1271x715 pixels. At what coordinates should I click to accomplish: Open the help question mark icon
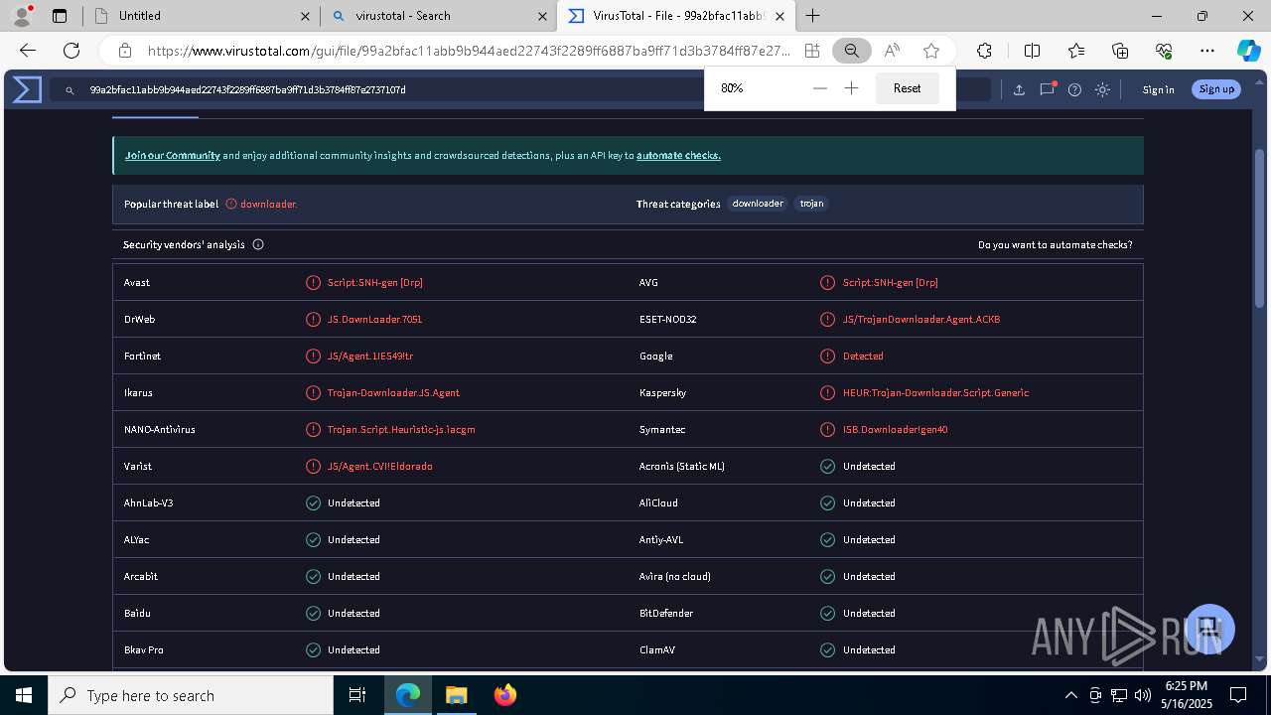[1074, 89]
